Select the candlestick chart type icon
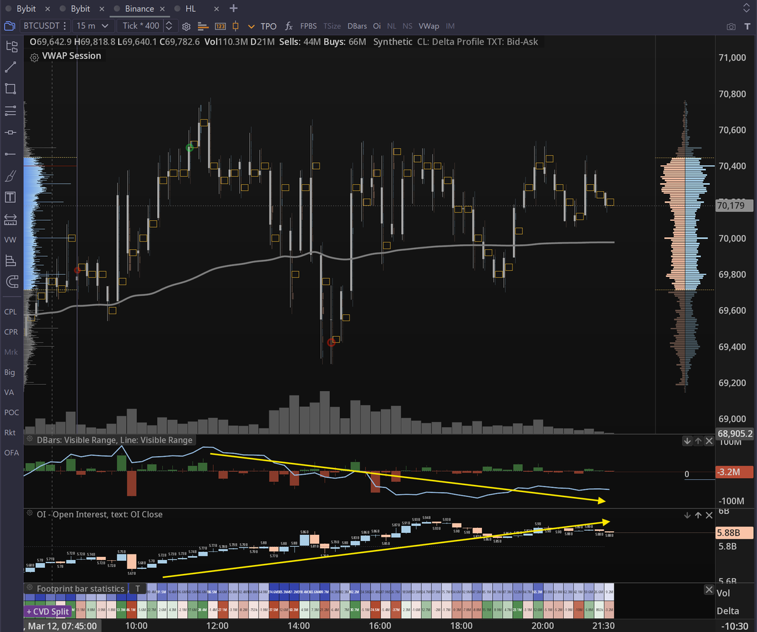The image size is (757, 632). click(236, 26)
